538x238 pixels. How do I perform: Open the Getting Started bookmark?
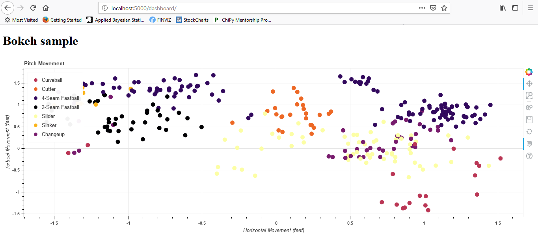(66, 20)
